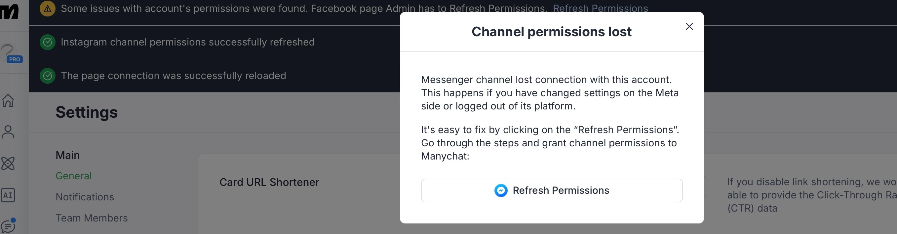Go to Home in the sidebar
Viewport: 897px width, 234px height.
point(8,101)
